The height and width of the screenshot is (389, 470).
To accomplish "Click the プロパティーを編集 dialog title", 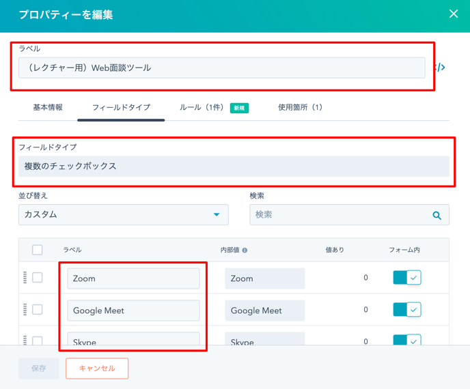I will [66, 15].
